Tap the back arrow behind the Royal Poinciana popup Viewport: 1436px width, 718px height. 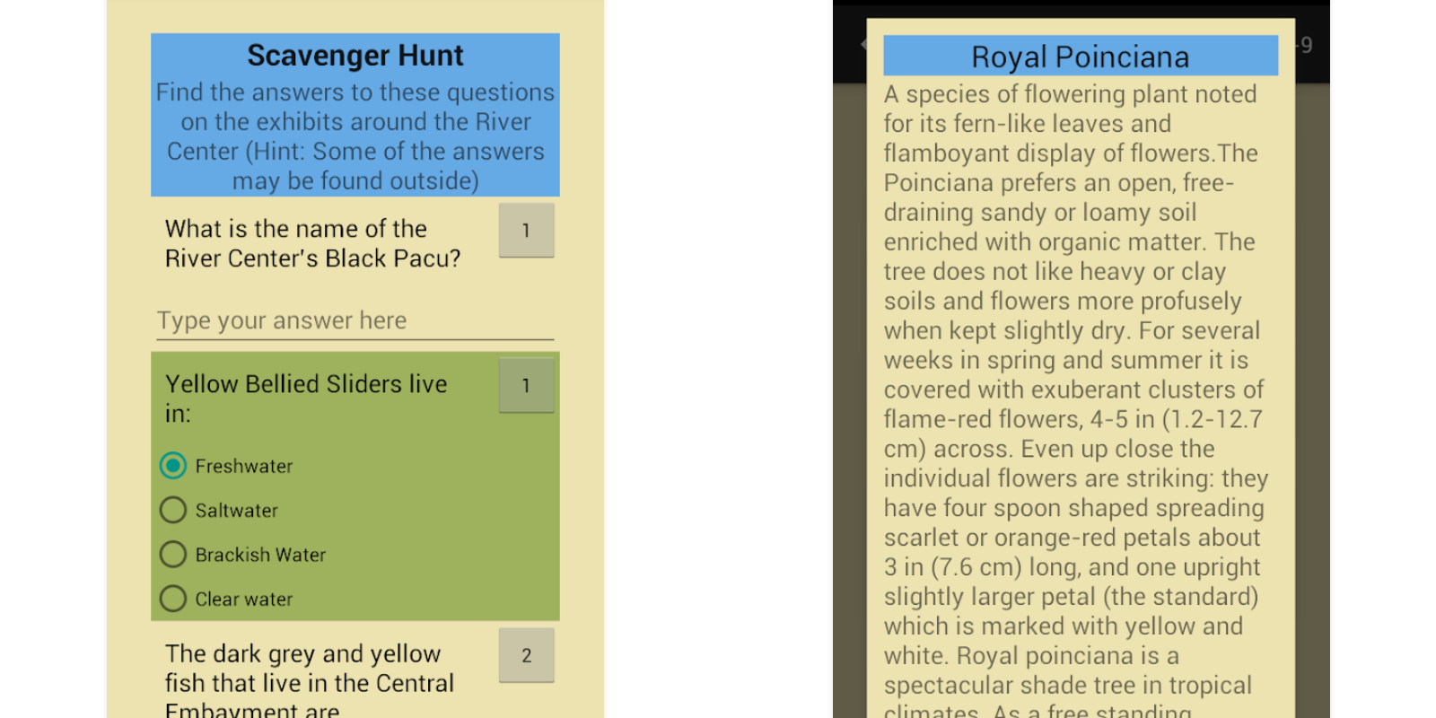click(862, 44)
